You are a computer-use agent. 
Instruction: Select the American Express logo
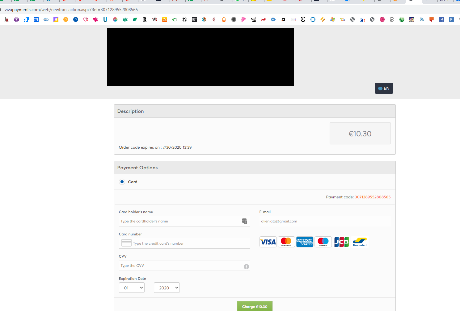click(x=305, y=242)
